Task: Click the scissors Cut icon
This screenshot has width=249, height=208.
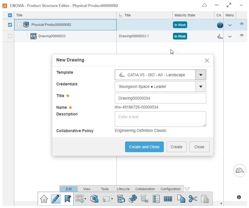Action: click(x=193, y=199)
